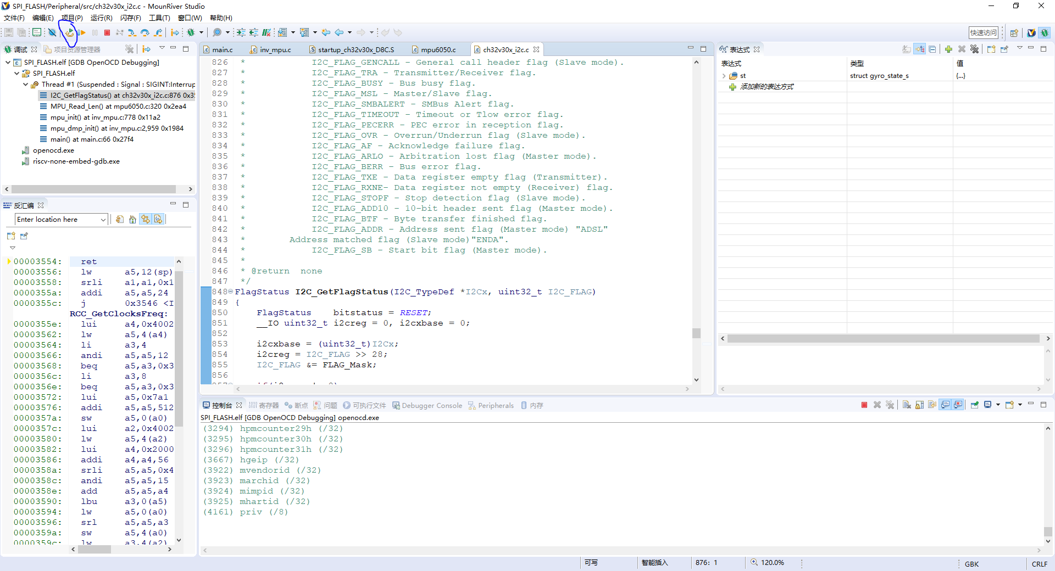This screenshot has width=1055, height=571.
Task: Restart the debug session with circled icon
Action: [x=69, y=33]
